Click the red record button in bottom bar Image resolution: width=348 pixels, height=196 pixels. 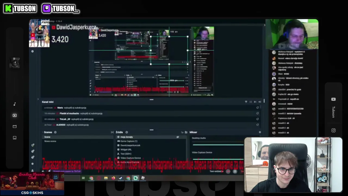228,171
